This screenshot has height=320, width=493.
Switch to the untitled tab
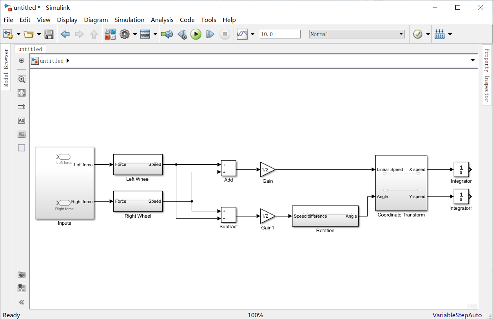30,49
